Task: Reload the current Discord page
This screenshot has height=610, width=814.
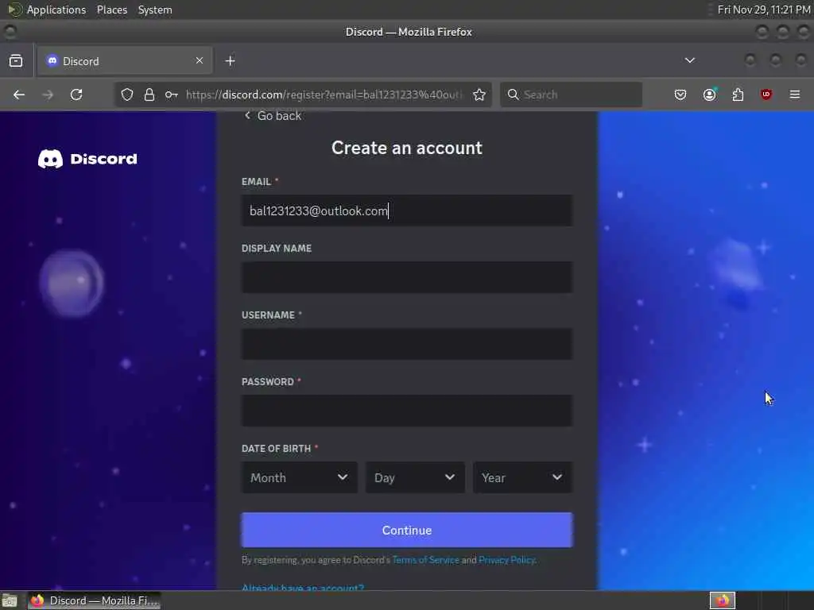Action: pyautogui.click(x=76, y=95)
